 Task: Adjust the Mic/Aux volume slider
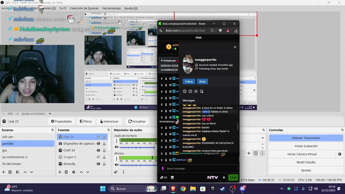(x=138, y=165)
